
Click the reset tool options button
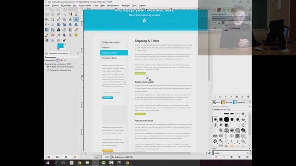(x=75, y=157)
